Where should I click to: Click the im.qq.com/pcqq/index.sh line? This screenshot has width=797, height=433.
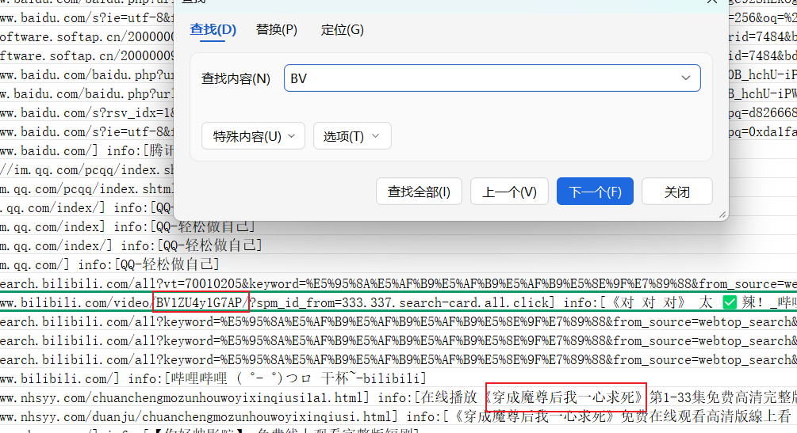(86, 169)
